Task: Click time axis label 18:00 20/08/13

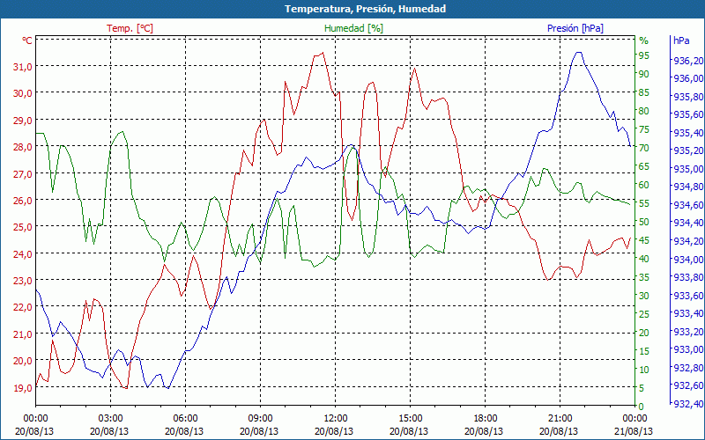Action: coord(486,425)
